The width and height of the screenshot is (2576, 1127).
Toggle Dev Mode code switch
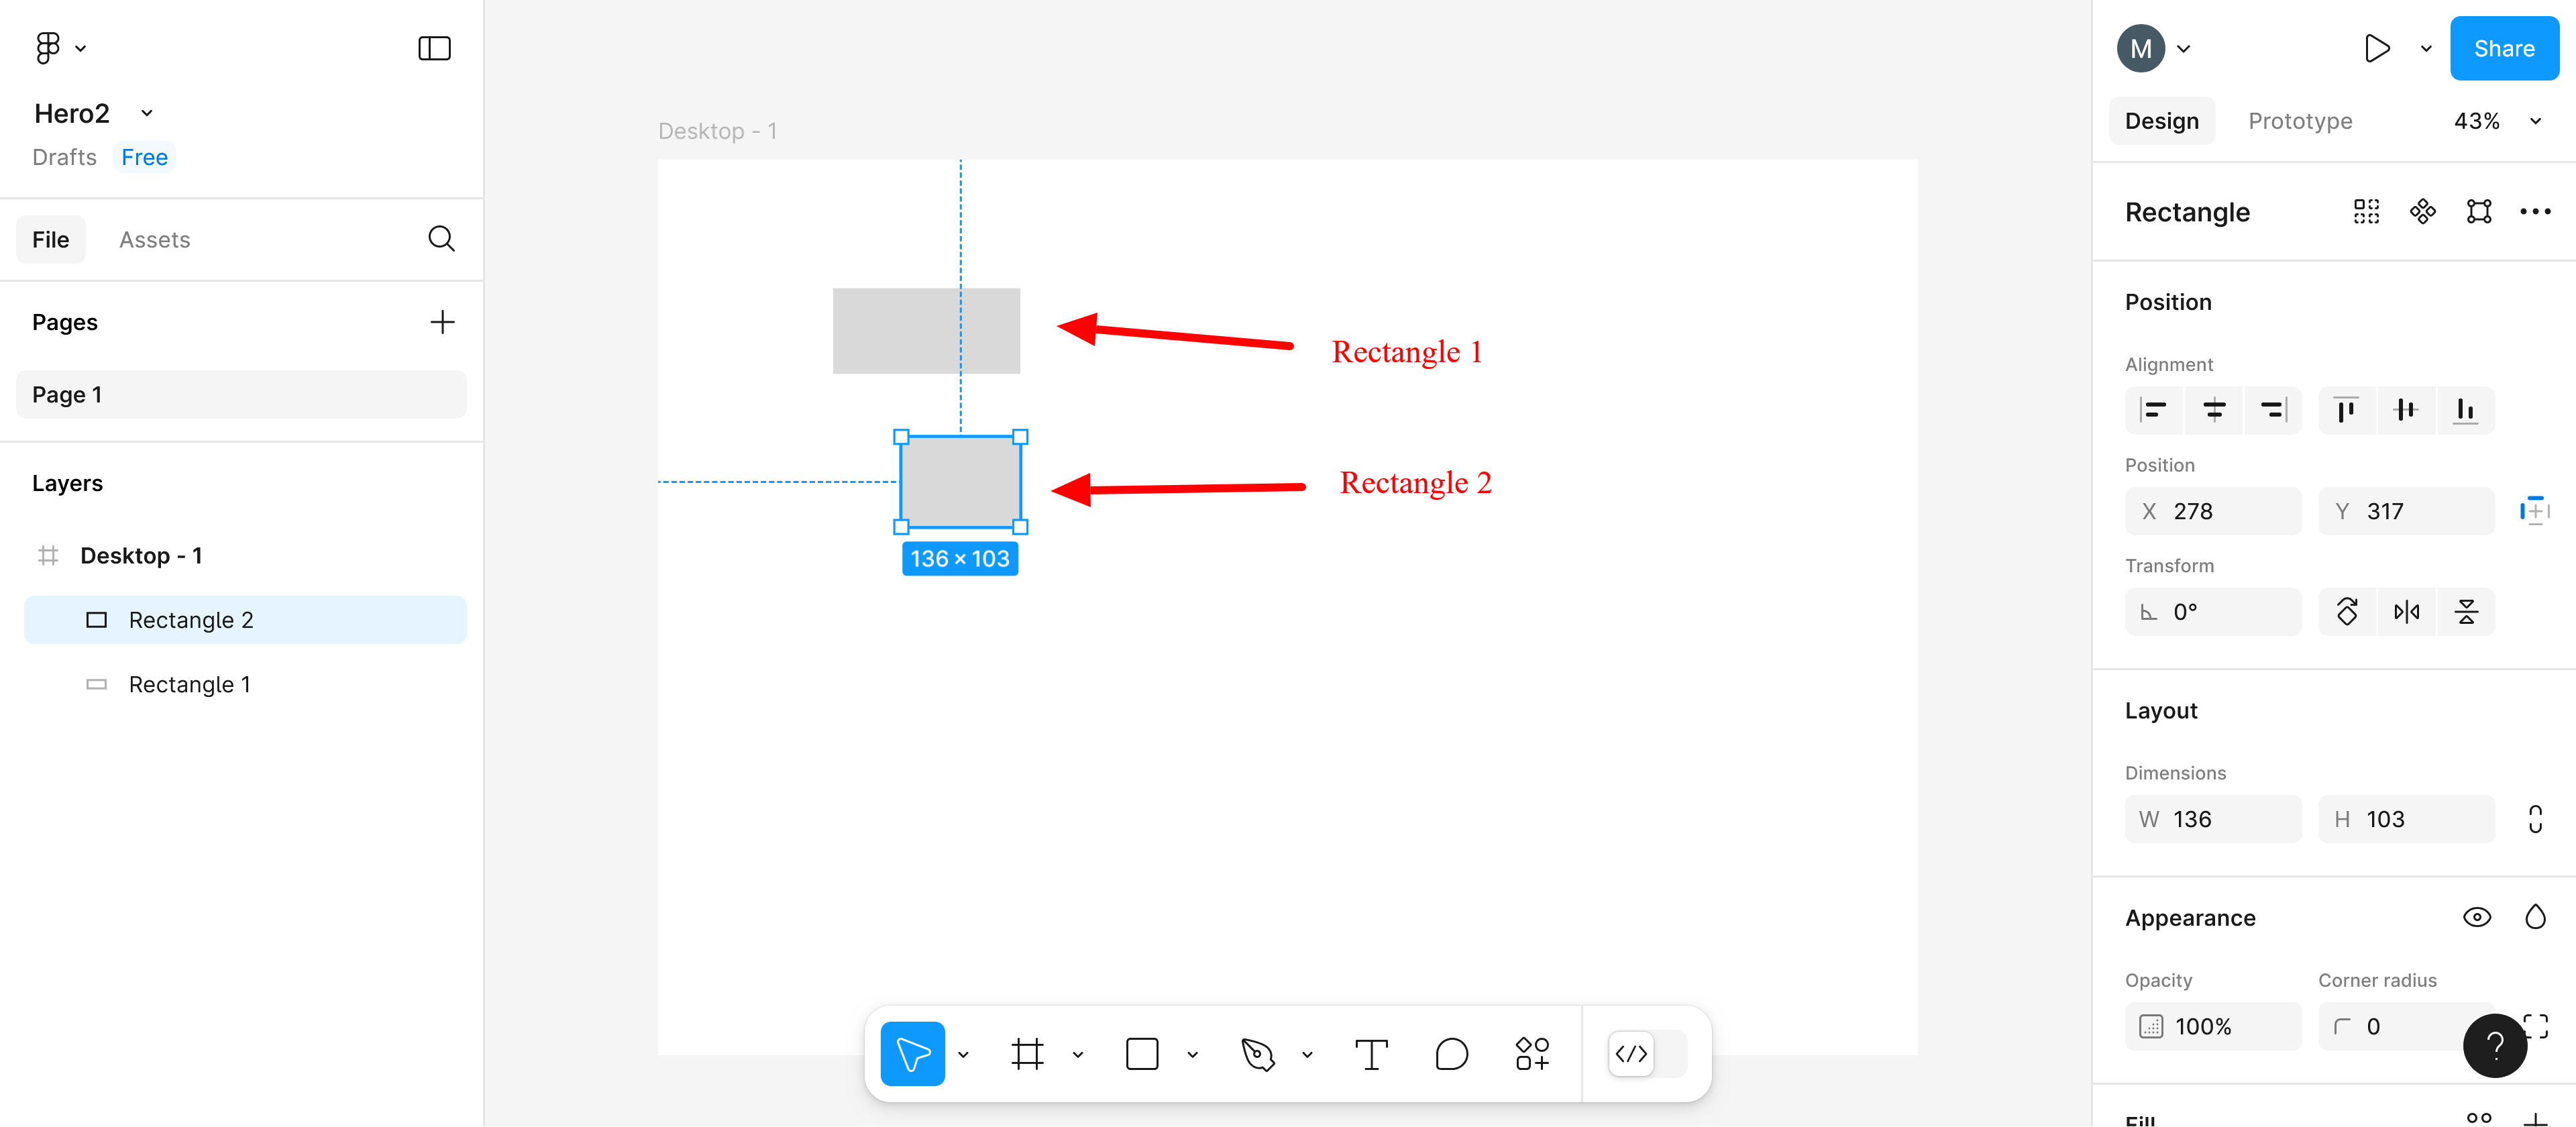[1646, 1053]
